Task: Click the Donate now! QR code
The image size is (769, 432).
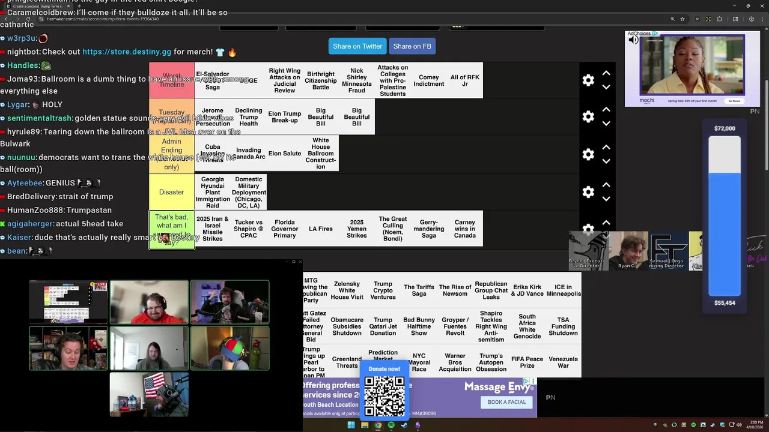Action: point(384,395)
